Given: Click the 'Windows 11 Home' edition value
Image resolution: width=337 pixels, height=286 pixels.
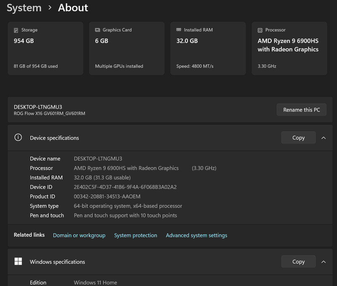Looking at the screenshot, I should click(x=96, y=282).
